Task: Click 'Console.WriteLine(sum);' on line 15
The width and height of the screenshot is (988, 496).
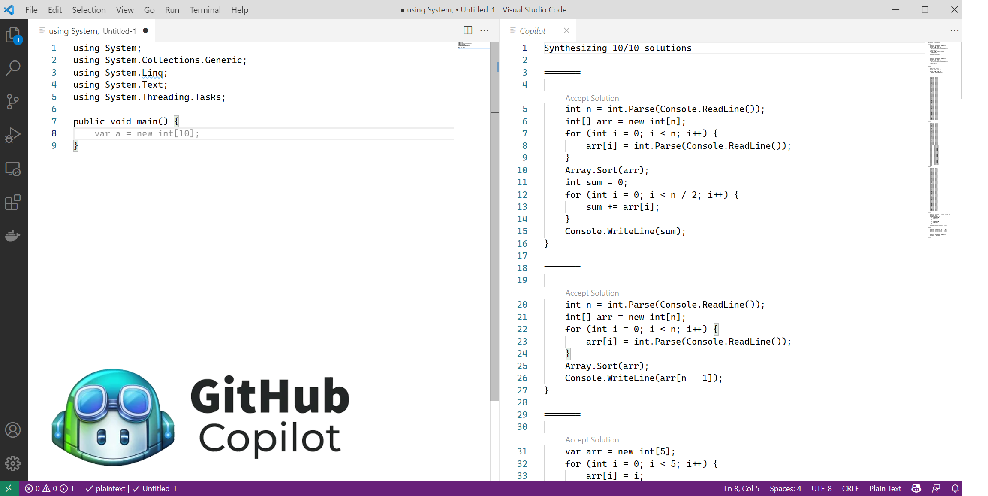Action: click(625, 231)
